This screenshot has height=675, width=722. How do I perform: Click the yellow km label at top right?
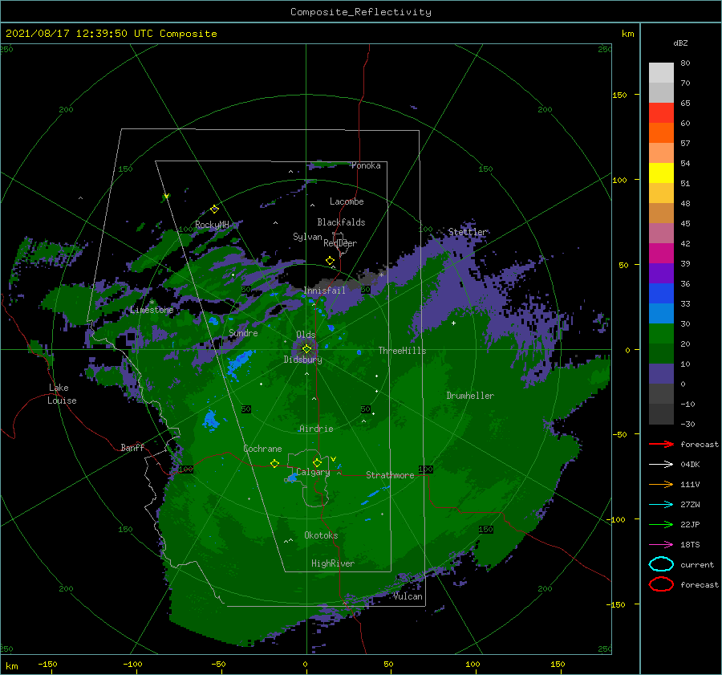627,34
